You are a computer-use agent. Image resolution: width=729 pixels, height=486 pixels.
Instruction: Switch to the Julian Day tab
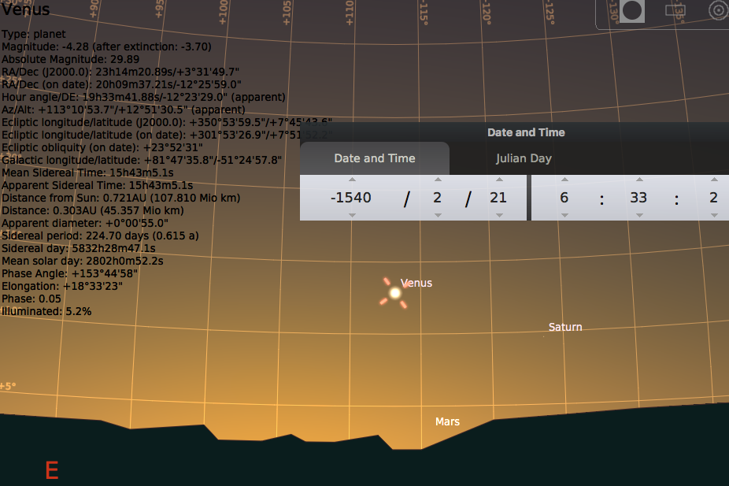click(524, 158)
